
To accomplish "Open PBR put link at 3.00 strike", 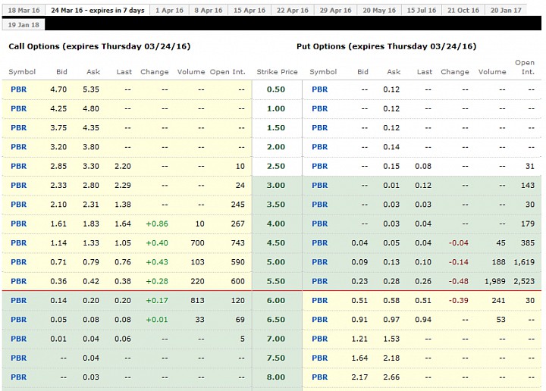I will pyautogui.click(x=320, y=186).
